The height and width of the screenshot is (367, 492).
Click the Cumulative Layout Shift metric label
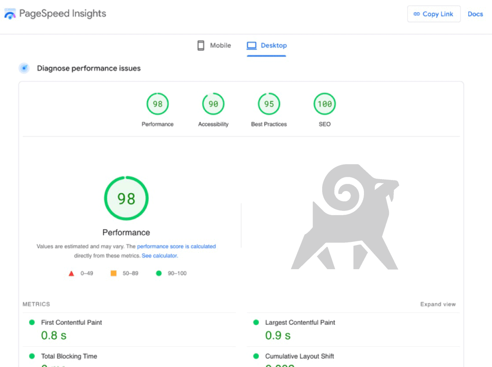pos(299,356)
